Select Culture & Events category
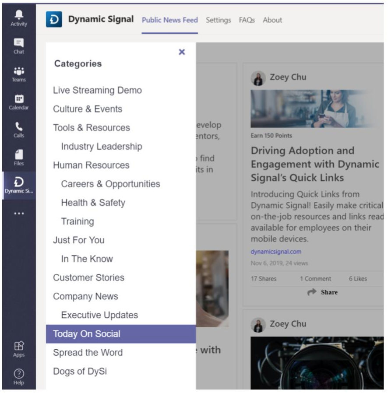388x393 pixels. point(88,109)
